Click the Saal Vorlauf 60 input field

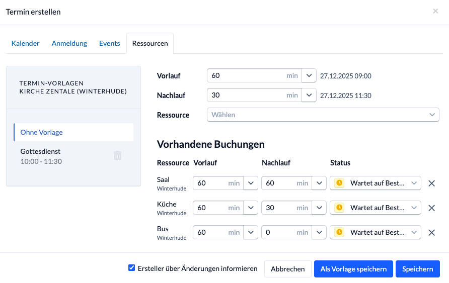218,183
